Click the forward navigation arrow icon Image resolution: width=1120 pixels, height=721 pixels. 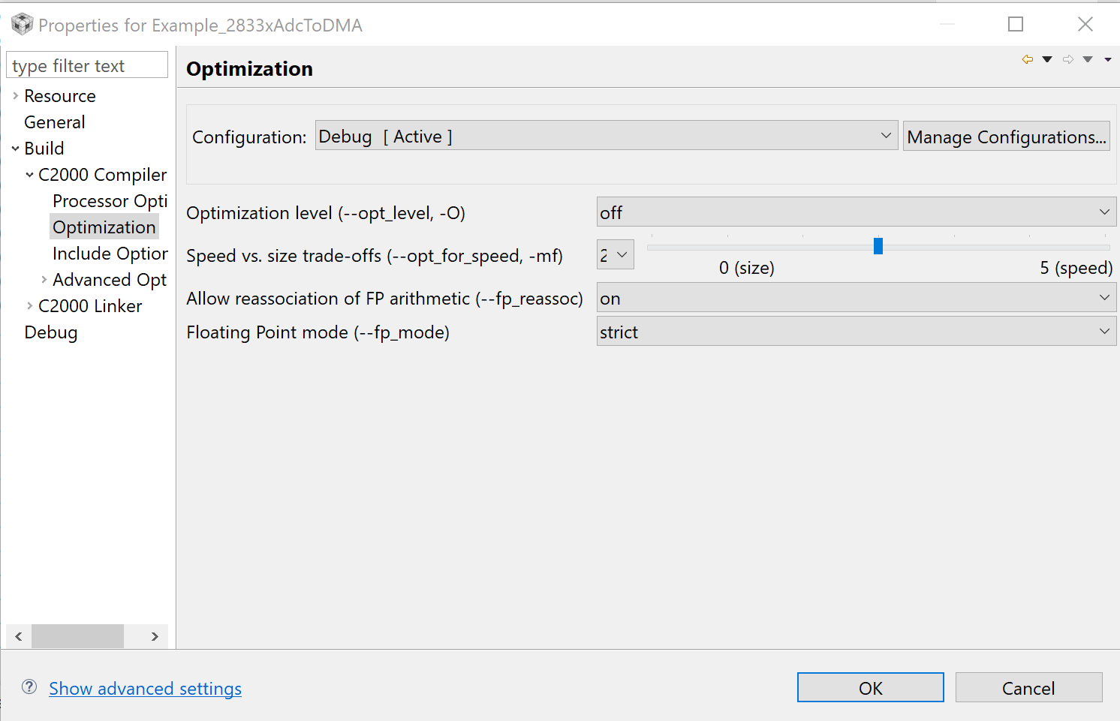[1068, 59]
